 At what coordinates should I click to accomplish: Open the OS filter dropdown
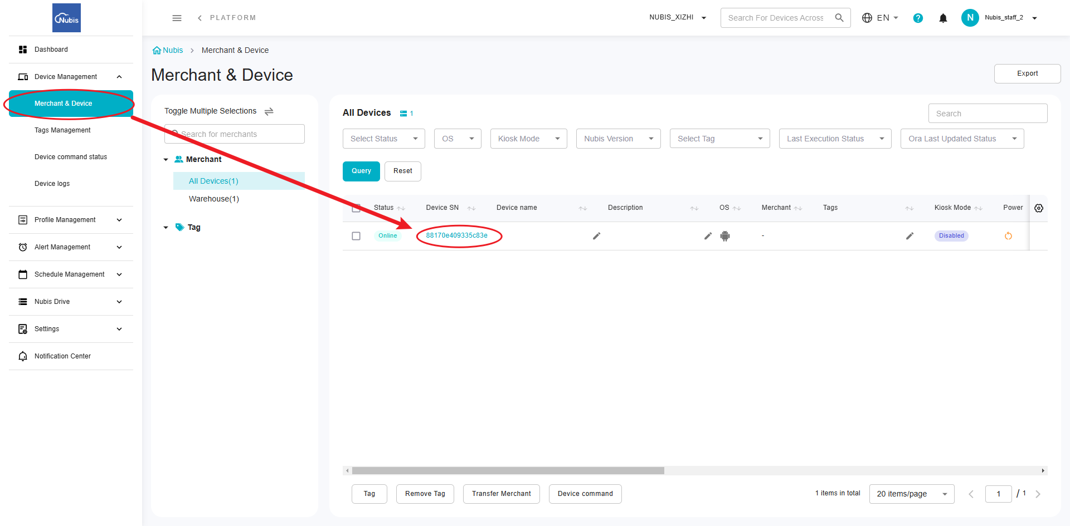[x=458, y=139]
